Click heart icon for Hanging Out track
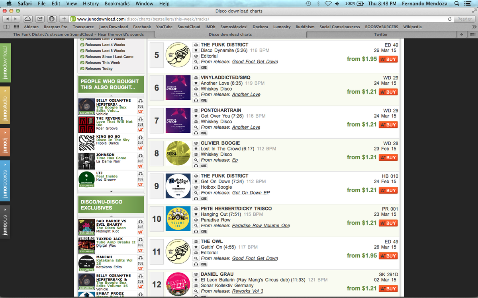 pos(196,215)
